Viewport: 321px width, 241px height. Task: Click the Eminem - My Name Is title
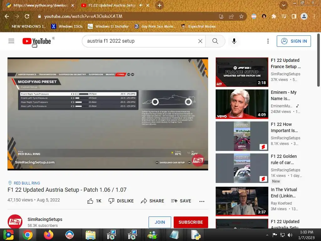tap(283, 95)
